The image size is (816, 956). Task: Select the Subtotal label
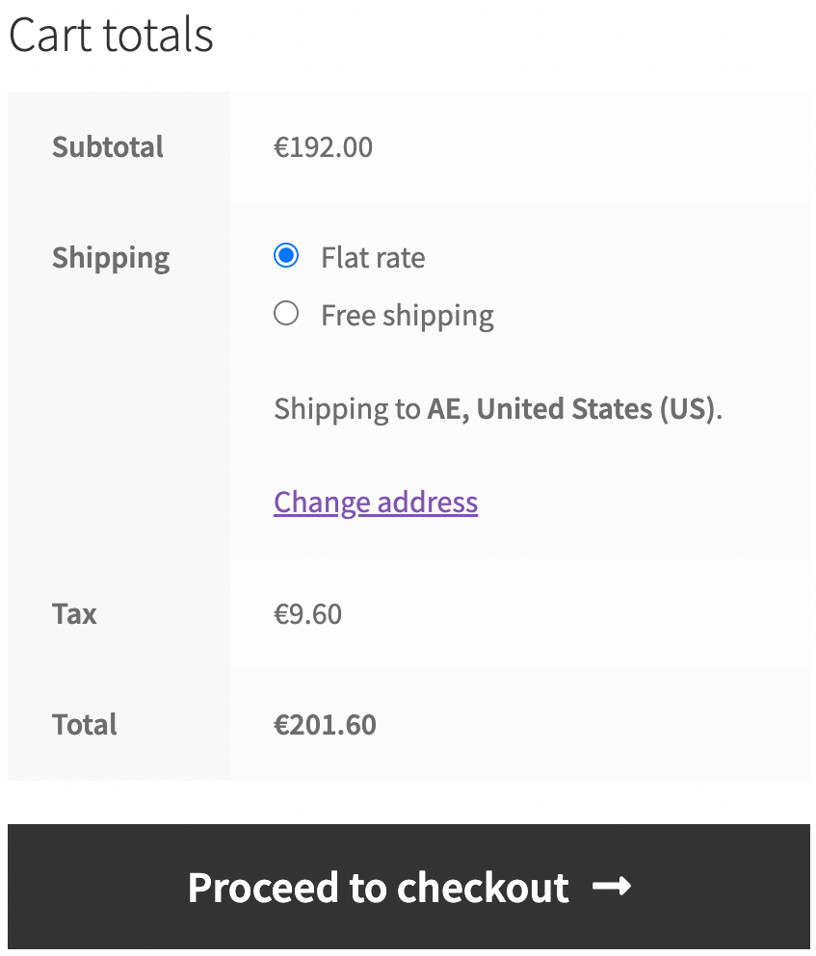(107, 146)
